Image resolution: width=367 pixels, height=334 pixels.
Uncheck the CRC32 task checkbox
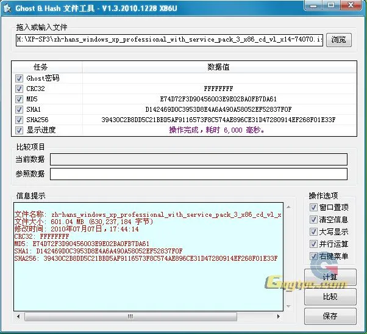20,89
